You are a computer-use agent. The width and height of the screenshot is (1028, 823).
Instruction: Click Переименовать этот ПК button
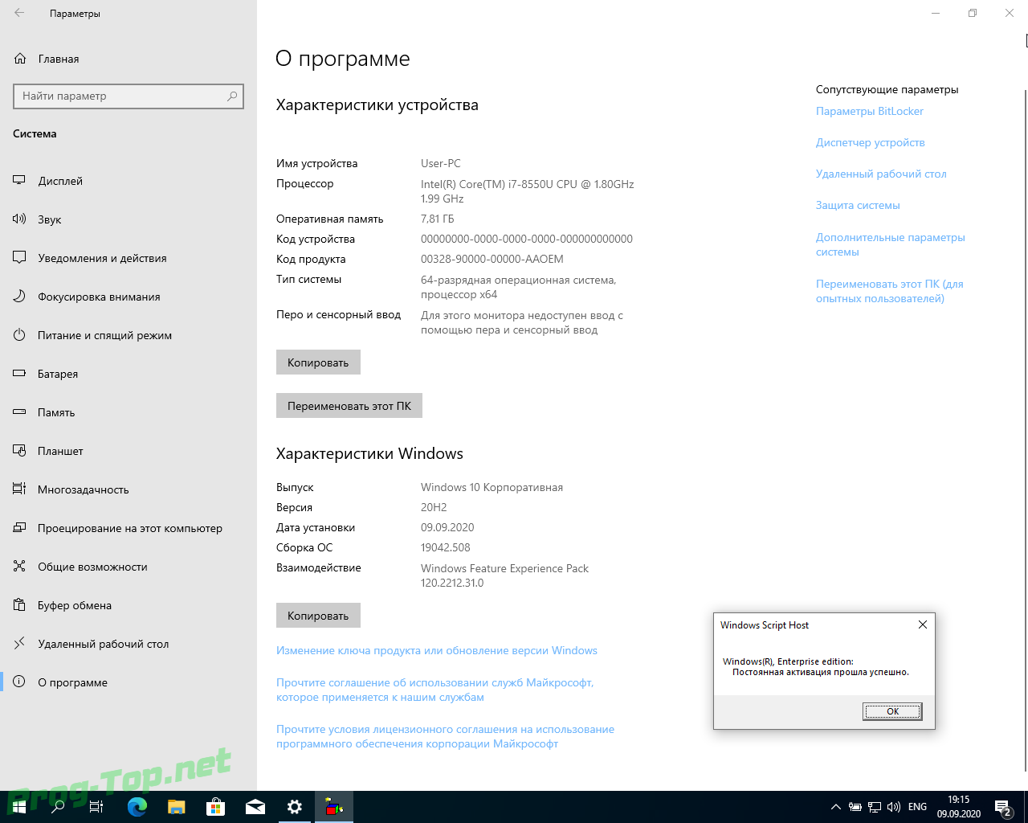(x=349, y=406)
